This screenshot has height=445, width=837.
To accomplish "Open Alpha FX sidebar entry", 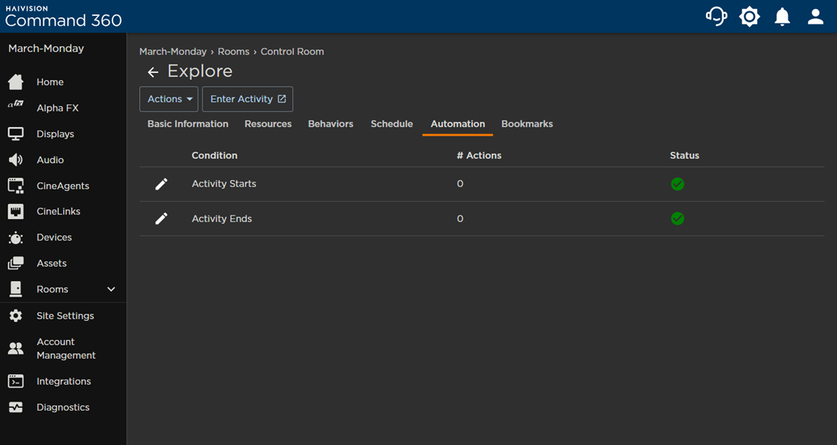I will (x=58, y=108).
